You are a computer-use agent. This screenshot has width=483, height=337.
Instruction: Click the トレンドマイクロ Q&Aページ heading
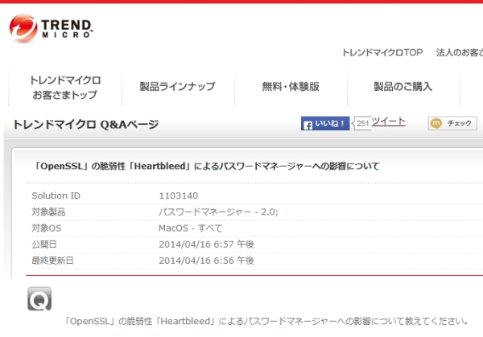pyautogui.click(x=86, y=125)
